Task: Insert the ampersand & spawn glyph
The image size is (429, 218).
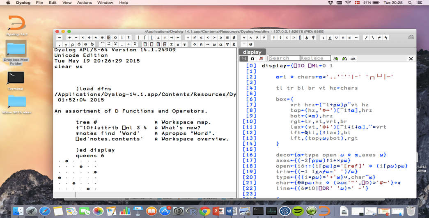Action: 234,44
